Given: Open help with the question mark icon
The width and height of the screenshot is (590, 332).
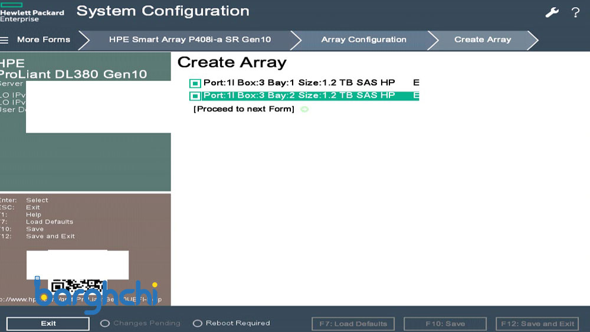Looking at the screenshot, I should (575, 12).
